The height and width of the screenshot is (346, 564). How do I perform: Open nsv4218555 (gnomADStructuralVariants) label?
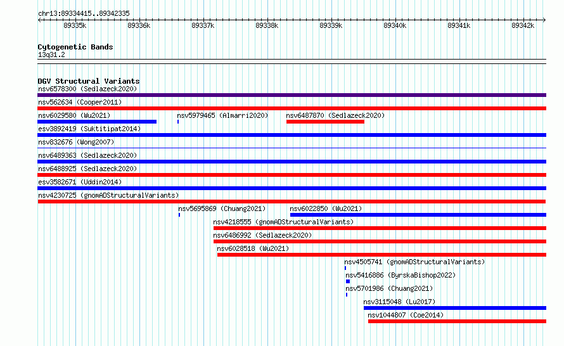(283, 222)
